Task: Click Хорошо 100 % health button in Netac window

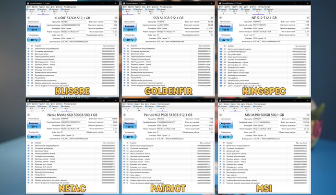Action: [x=34, y=125]
